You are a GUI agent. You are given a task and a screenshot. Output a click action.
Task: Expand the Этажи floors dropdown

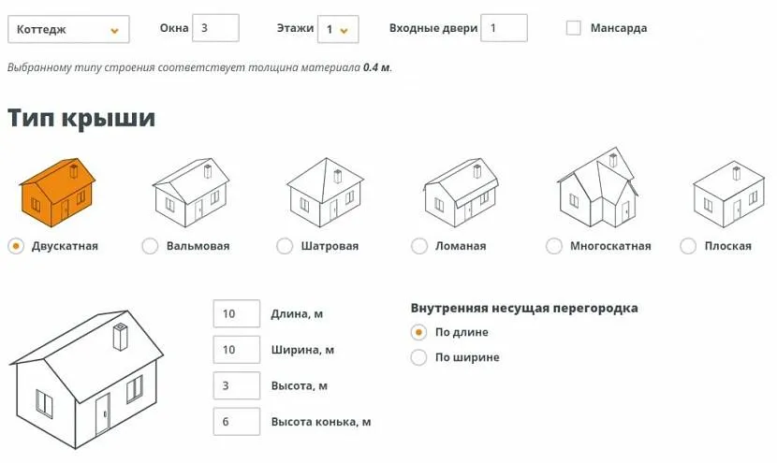(338, 29)
